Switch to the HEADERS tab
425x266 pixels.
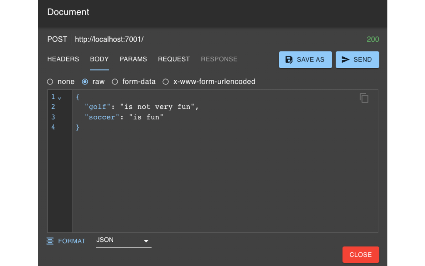[63, 59]
